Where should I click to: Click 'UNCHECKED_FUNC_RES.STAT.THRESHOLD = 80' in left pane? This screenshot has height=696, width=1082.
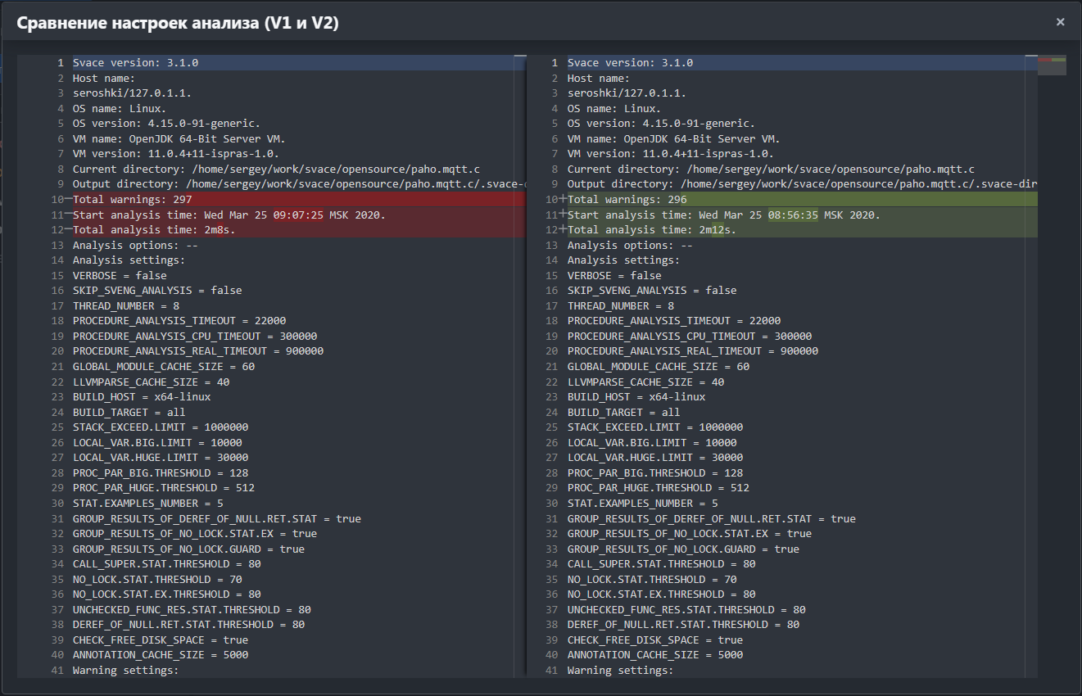192,609
